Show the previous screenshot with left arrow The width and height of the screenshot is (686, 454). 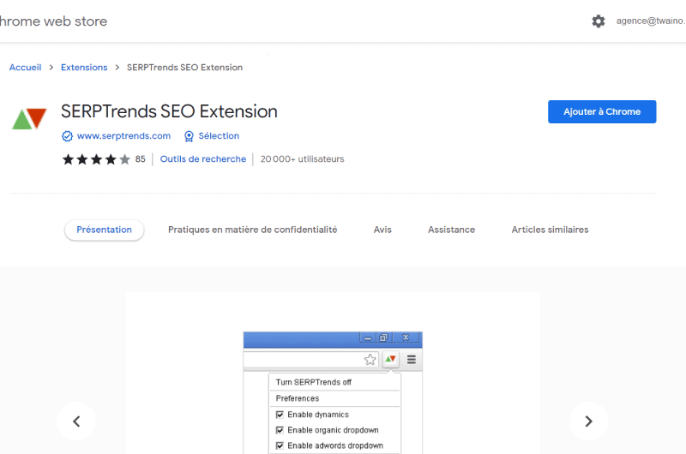coord(76,421)
